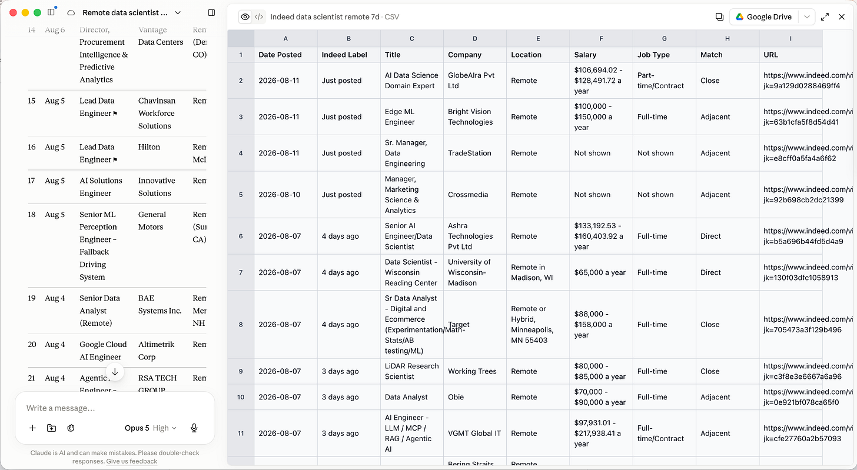
Task: Click the flag icon in the Hilton row
Action: pos(115,160)
